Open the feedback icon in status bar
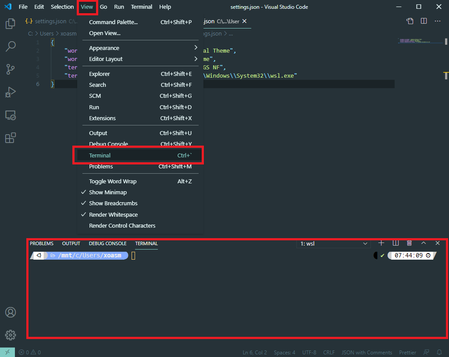The image size is (449, 357). [426, 353]
